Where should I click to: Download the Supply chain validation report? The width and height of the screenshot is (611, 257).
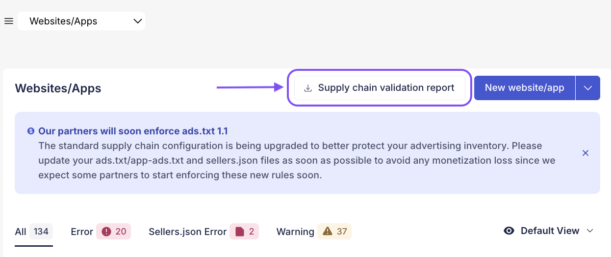click(x=380, y=88)
